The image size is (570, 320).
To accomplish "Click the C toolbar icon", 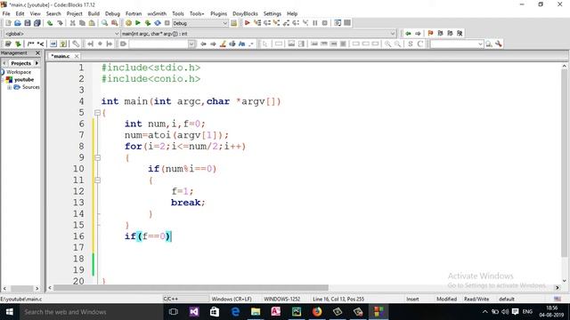I will tap(420, 44).
